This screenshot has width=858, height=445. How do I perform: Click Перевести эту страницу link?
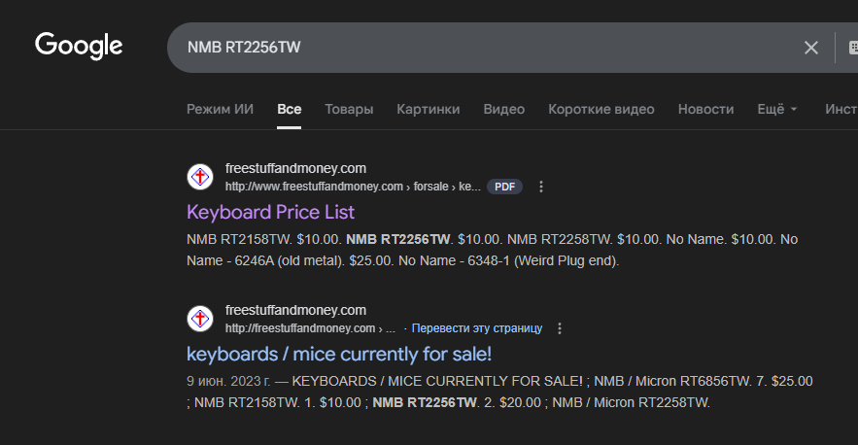point(476,328)
